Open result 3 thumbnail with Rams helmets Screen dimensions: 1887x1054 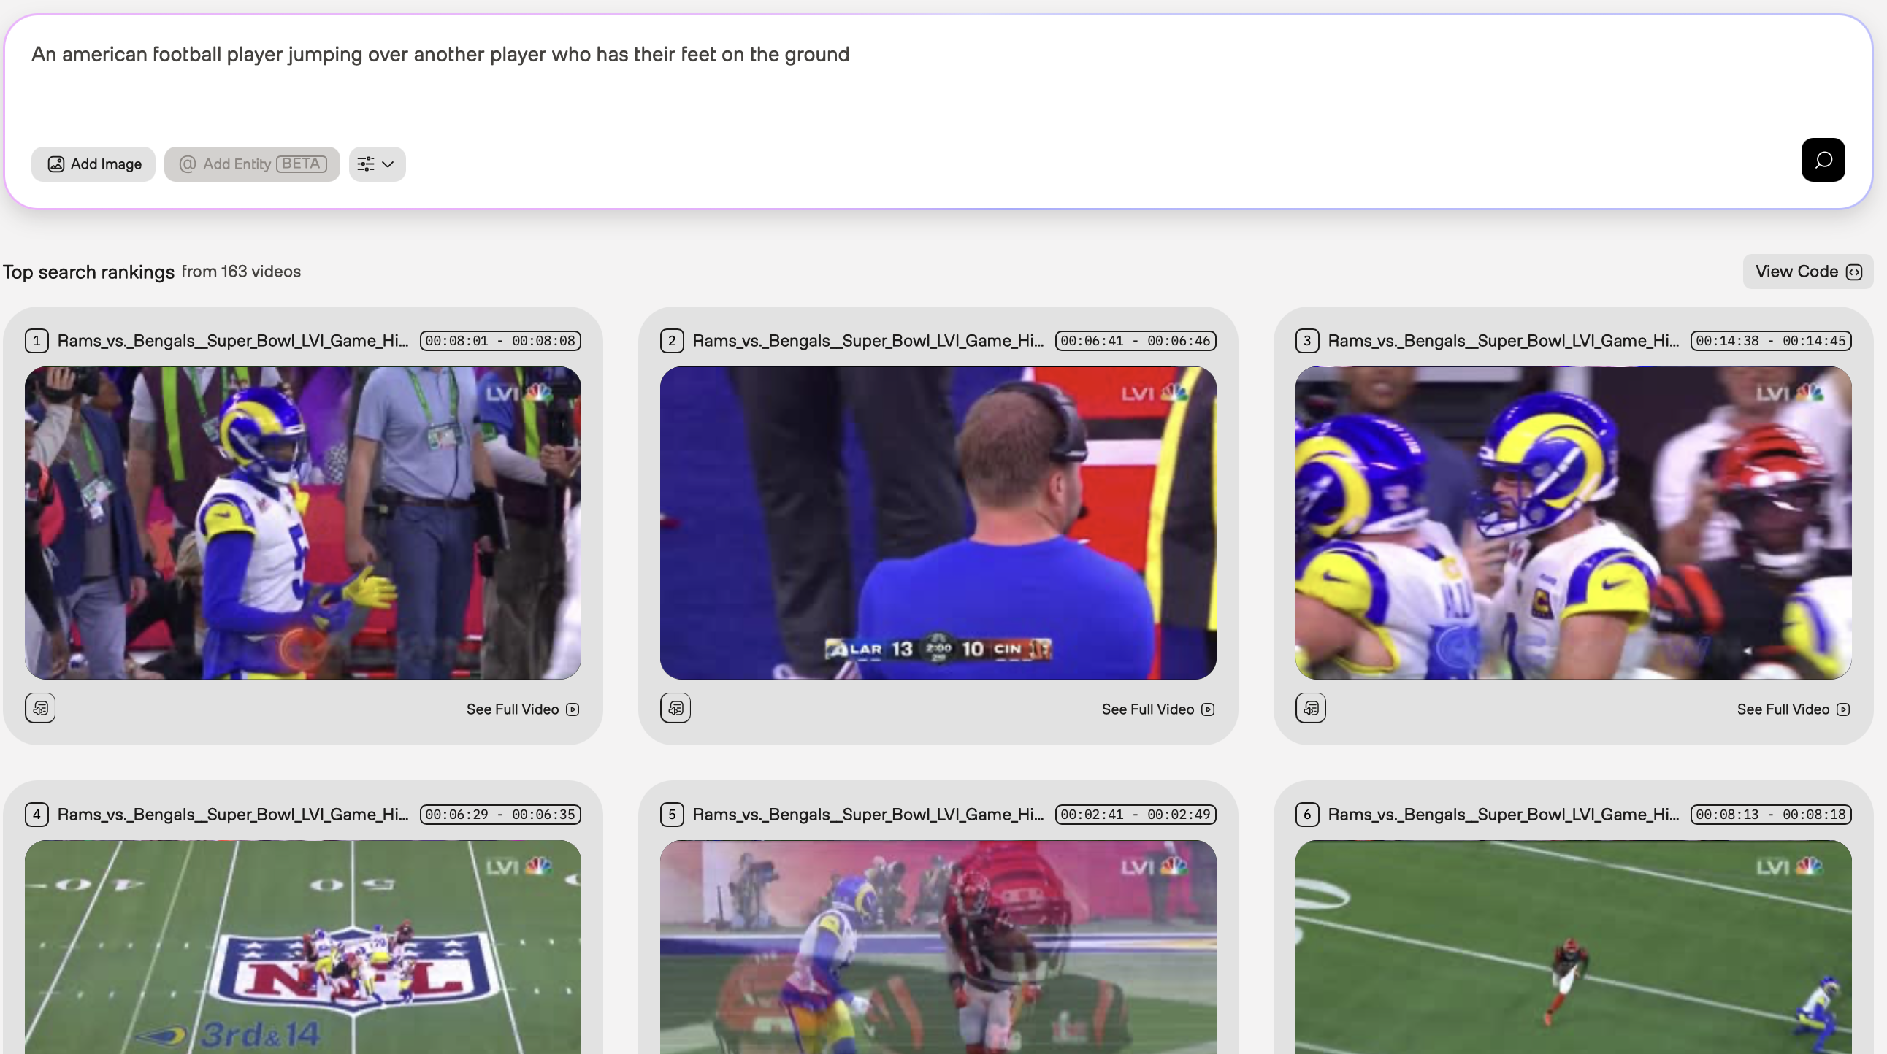(x=1573, y=523)
